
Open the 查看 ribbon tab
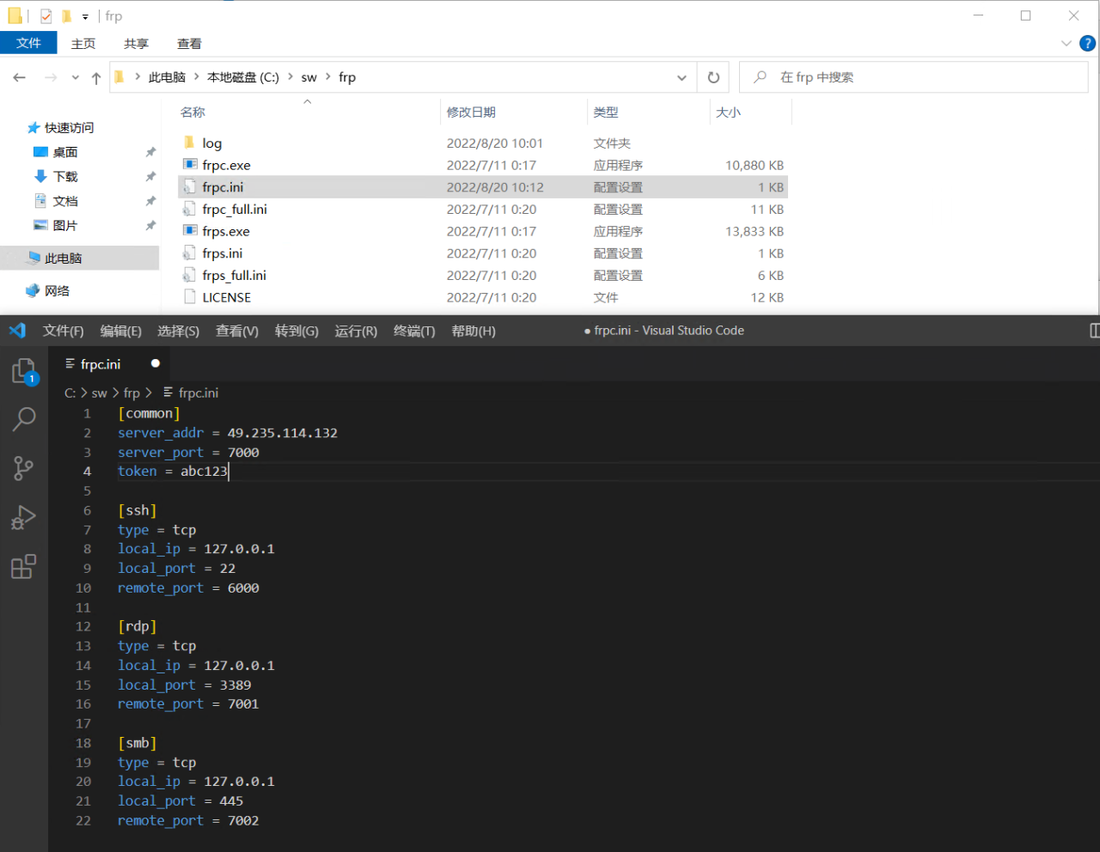pyautogui.click(x=189, y=44)
